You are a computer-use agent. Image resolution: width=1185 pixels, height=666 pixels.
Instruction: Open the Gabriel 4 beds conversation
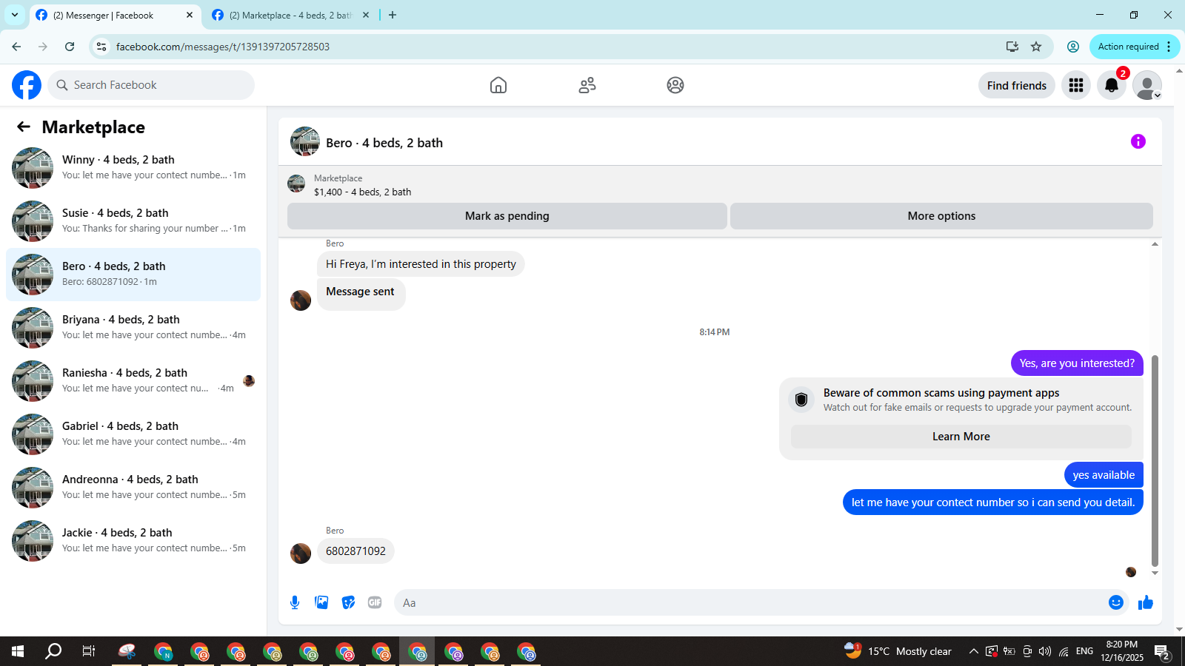click(133, 434)
